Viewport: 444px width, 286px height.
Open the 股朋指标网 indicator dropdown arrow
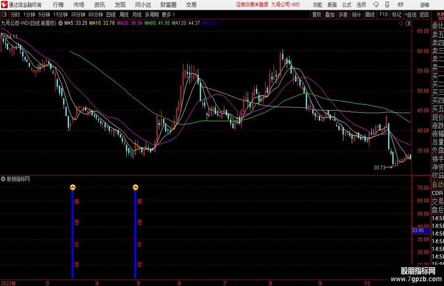(x=3, y=179)
